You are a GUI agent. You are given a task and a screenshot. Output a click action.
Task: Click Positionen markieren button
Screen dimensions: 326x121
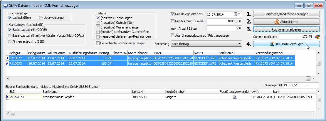click(x=286, y=29)
